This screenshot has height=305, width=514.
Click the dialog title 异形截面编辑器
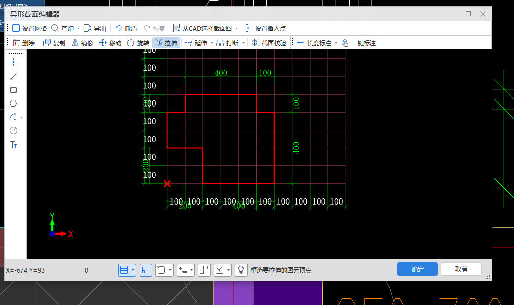pos(35,14)
